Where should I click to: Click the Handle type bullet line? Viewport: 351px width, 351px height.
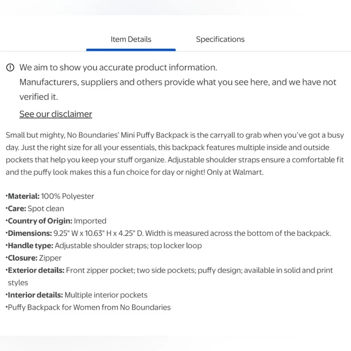[x=104, y=246]
